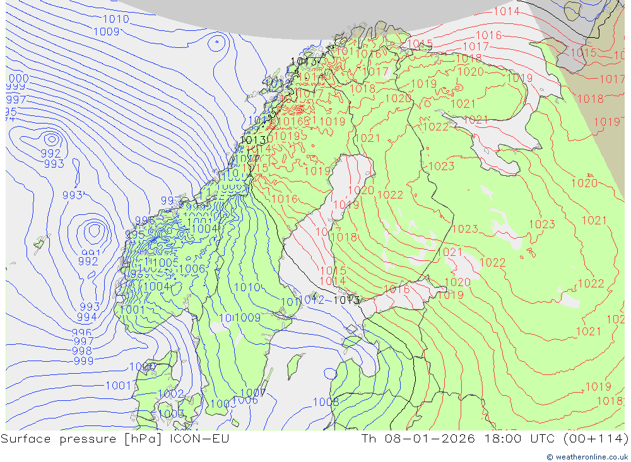This screenshot has height=462, width=631.
Task: Click the weatheronline.co.uk copyright text
Action: click(587, 457)
